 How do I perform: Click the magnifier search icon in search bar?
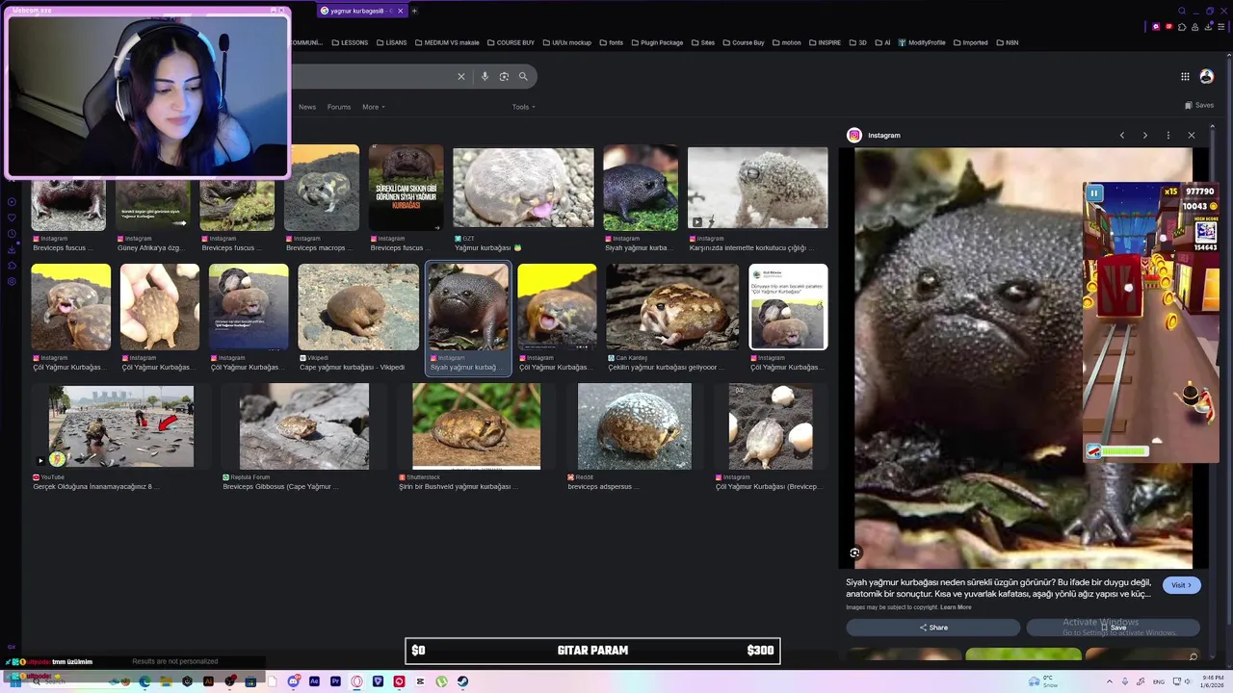[x=523, y=76]
